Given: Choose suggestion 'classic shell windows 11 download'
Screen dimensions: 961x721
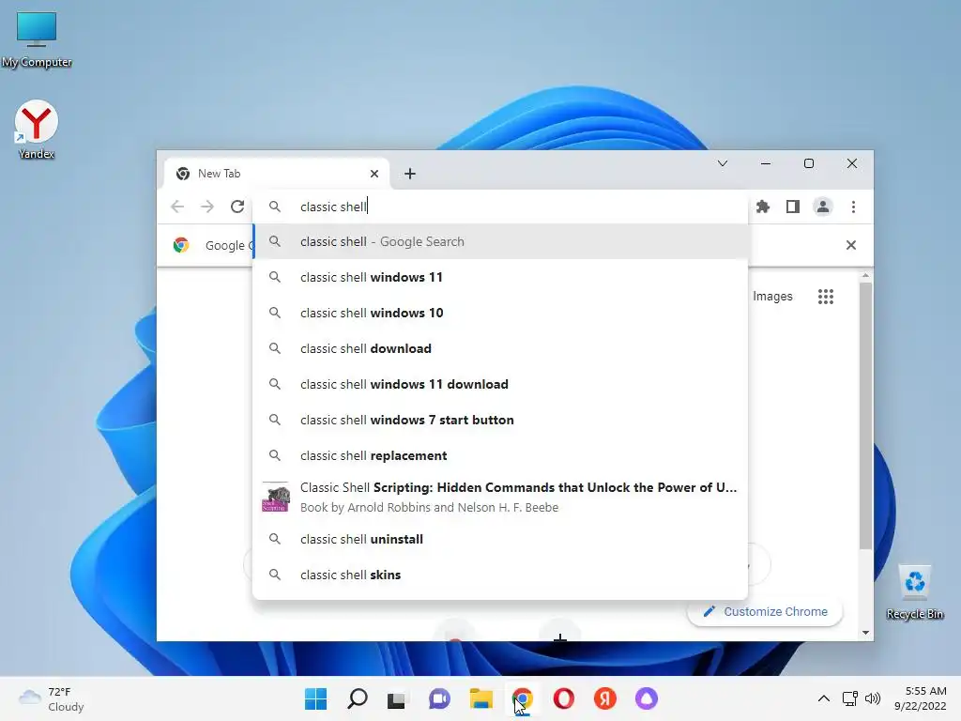Looking at the screenshot, I should (x=500, y=384).
